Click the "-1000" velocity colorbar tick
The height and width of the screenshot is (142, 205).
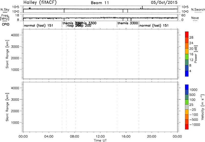click(x=194, y=125)
